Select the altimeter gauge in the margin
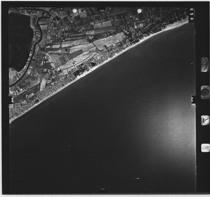The height and width of the screenshot is (197, 210). pos(205,64)
